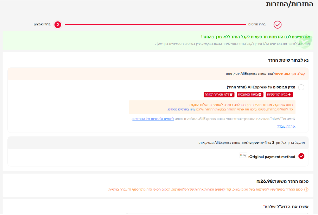Screen dimensions: 318x215
Task: Open the 'איך זה עובד?' explanation link
Action: pos(286,126)
